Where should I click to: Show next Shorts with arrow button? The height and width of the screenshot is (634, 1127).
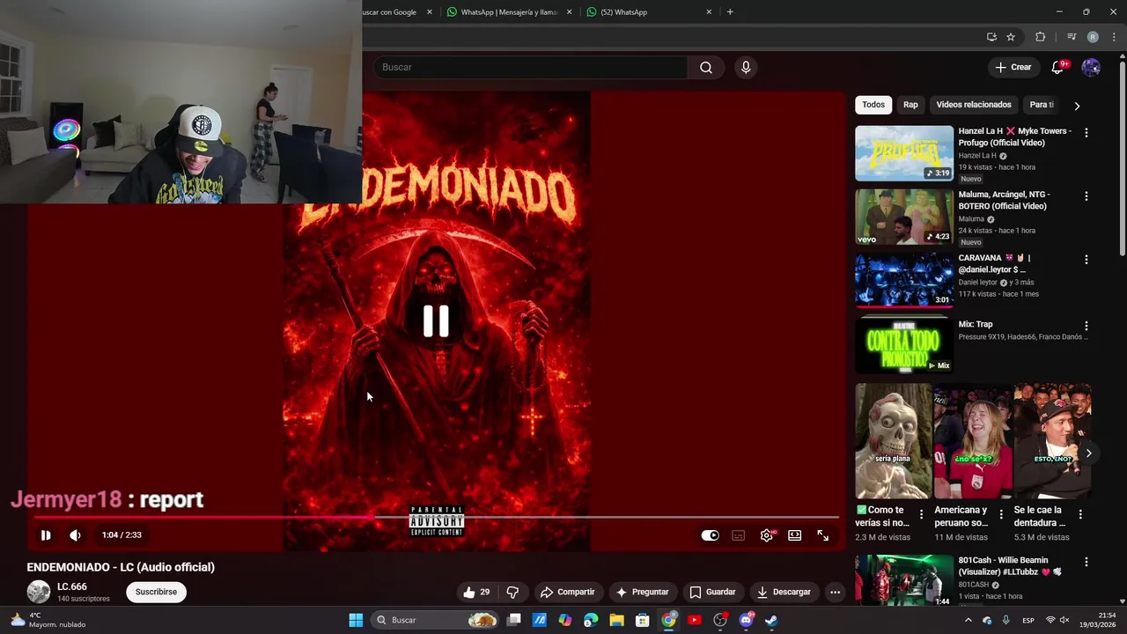click(1088, 453)
